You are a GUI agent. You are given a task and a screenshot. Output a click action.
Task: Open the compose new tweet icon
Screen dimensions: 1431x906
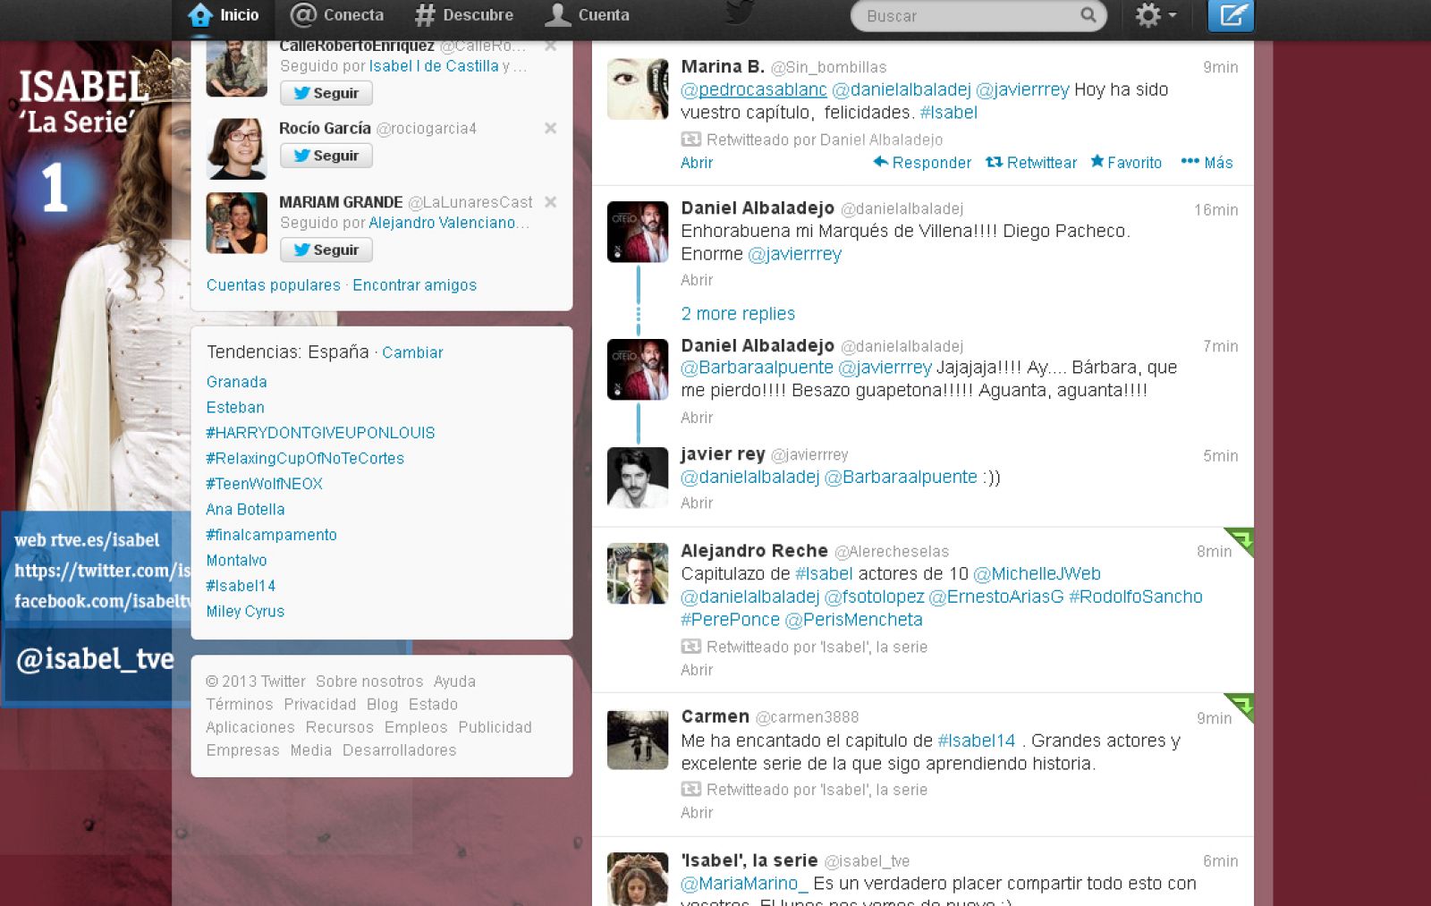1231,15
